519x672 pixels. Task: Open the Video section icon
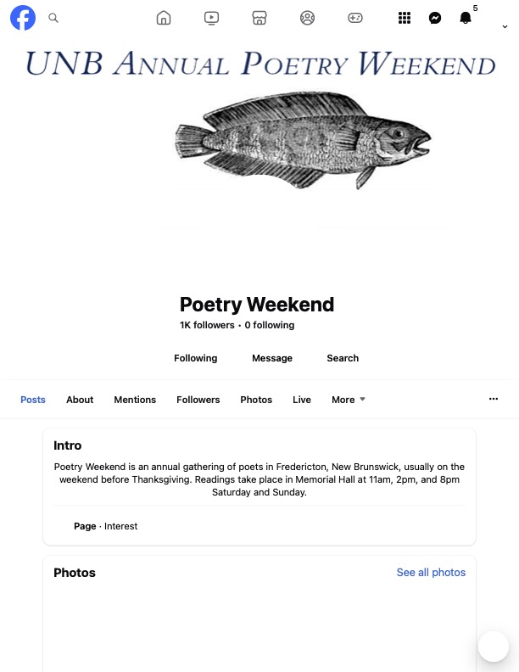(212, 18)
